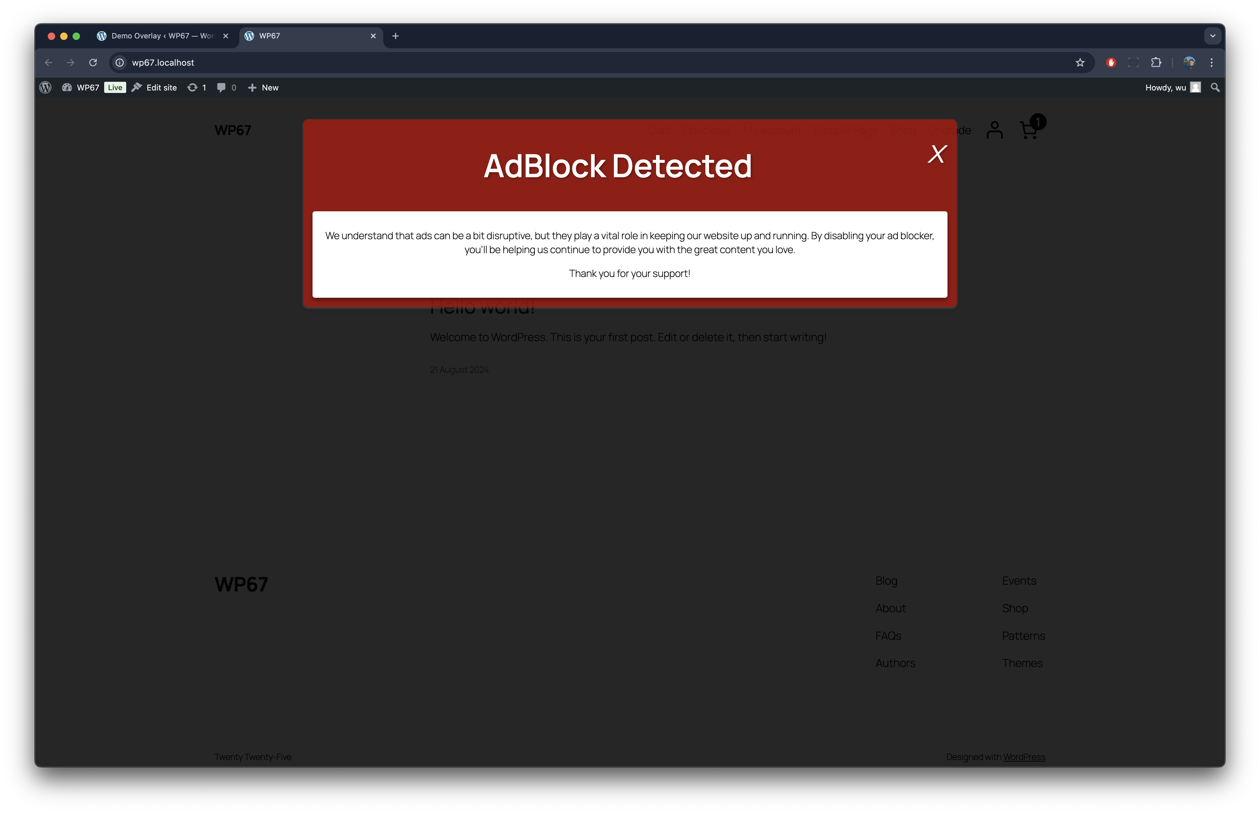Click the AdBlock Detected heading
Viewport: 1260px width, 813px height.
(x=618, y=166)
